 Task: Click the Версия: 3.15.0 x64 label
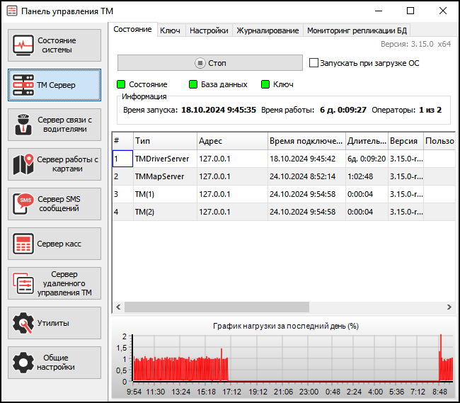click(415, 44)
